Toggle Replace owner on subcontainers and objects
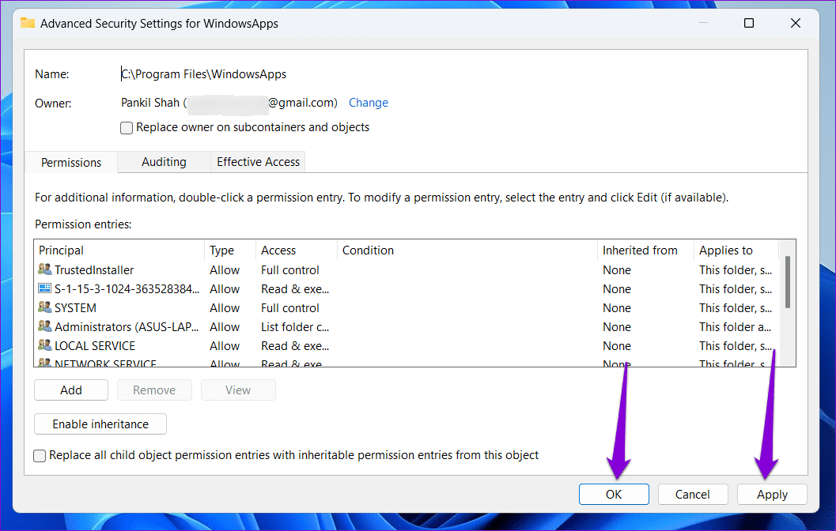 [x=127, y=128]
